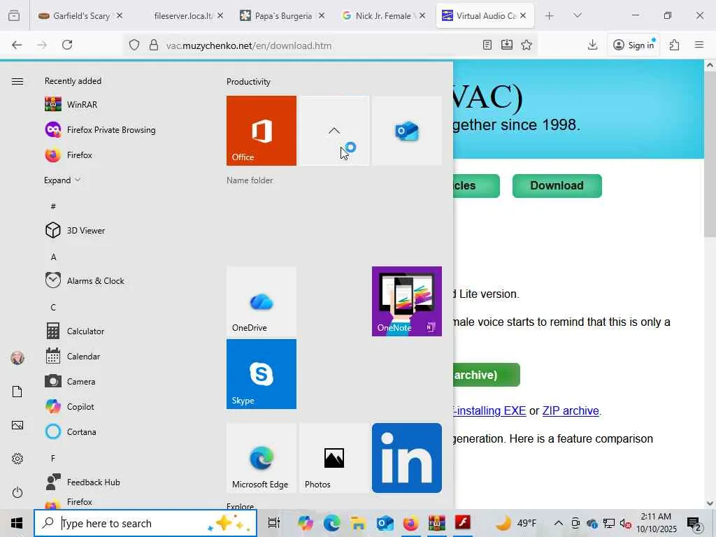Click the Windows Start button

coord(17,523)
